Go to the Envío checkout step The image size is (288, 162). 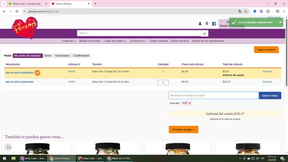(x=48, y=56)
